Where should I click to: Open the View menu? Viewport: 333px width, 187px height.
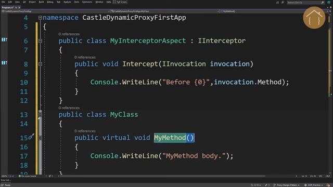[17, 2]
